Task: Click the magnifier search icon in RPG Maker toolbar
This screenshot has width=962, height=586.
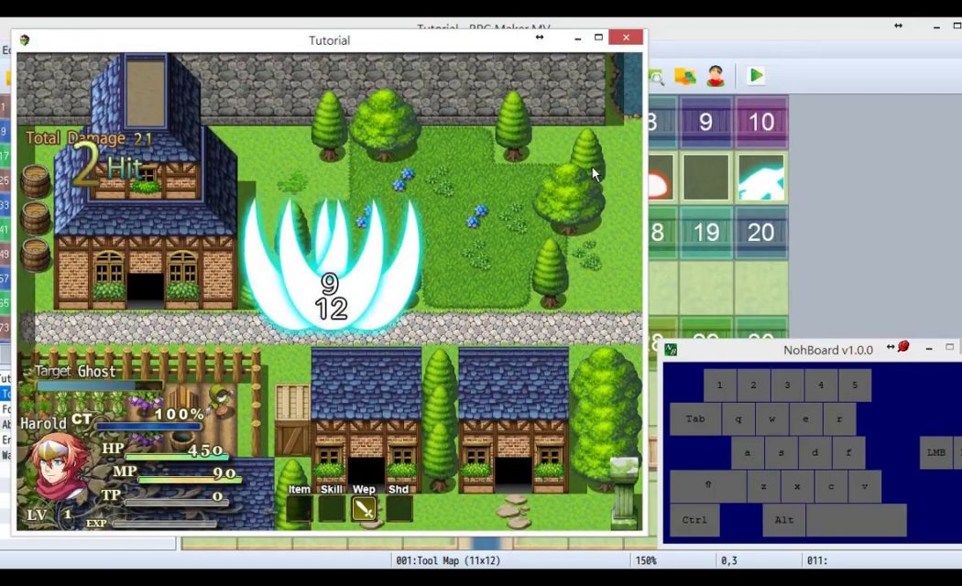Action: point(656,77)
